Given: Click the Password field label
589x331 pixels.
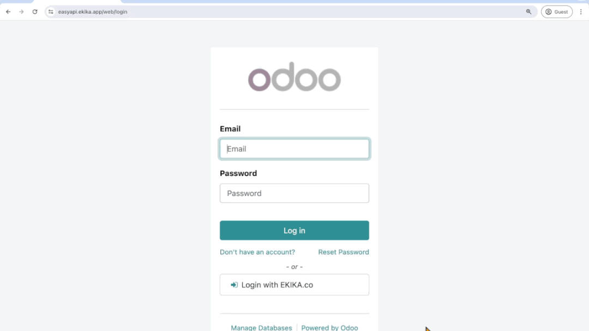Looking at the screenshot, I should pyautogui.click(x=238, y=173).
